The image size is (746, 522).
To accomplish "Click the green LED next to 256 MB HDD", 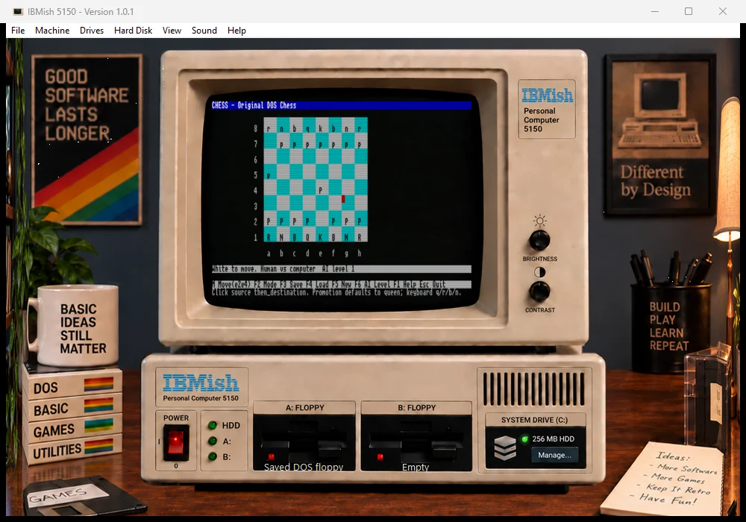I will pos(524,438).
